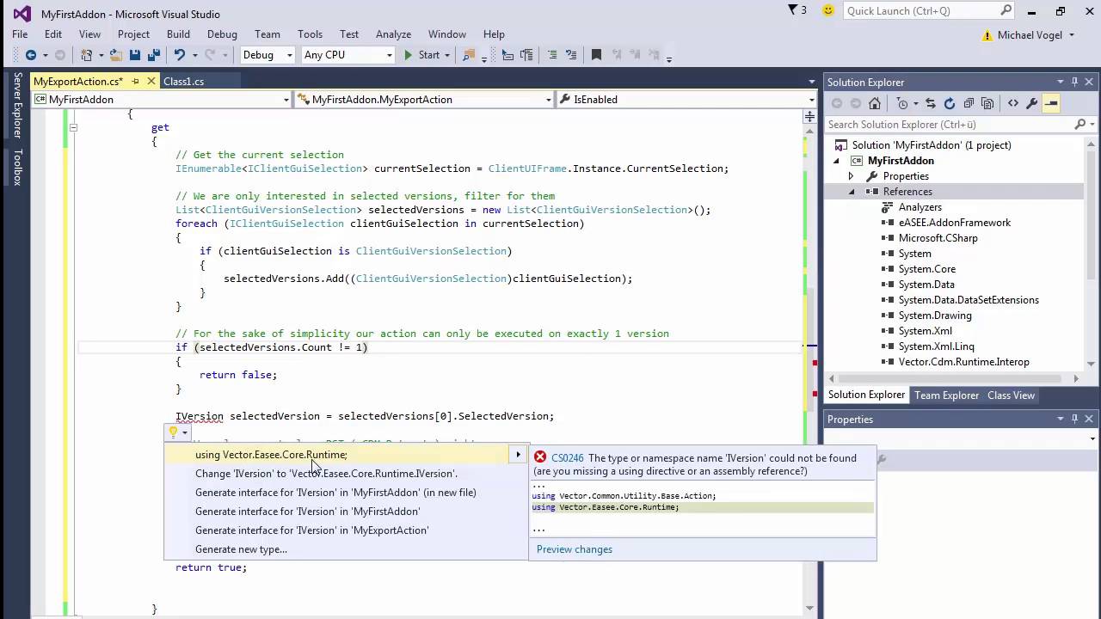Collapse the get accessor outlining toggle
Screen dimensions: 1101x619
click(73, 127)
